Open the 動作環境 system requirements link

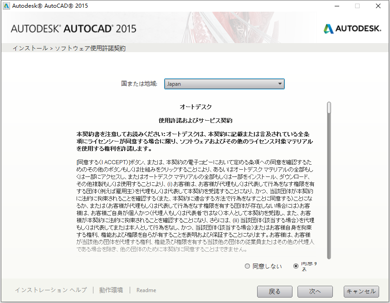[x=111, y=290]
